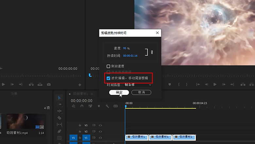Select the Ripple Edit tool
255x144 pixels.
(59, 111)
